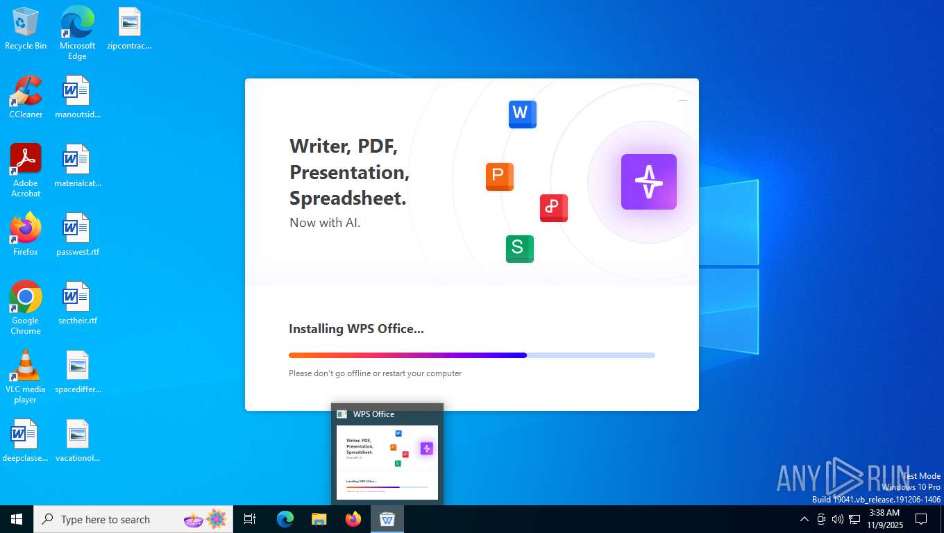This screenshot has width=944, height=533.
Task: Select the VLC media player shortcut
Action: click(x=26, y=377)
